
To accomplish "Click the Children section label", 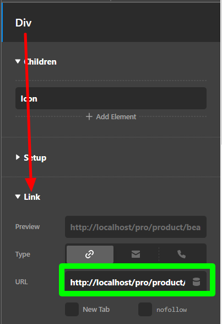I will [x=40, y=62].
